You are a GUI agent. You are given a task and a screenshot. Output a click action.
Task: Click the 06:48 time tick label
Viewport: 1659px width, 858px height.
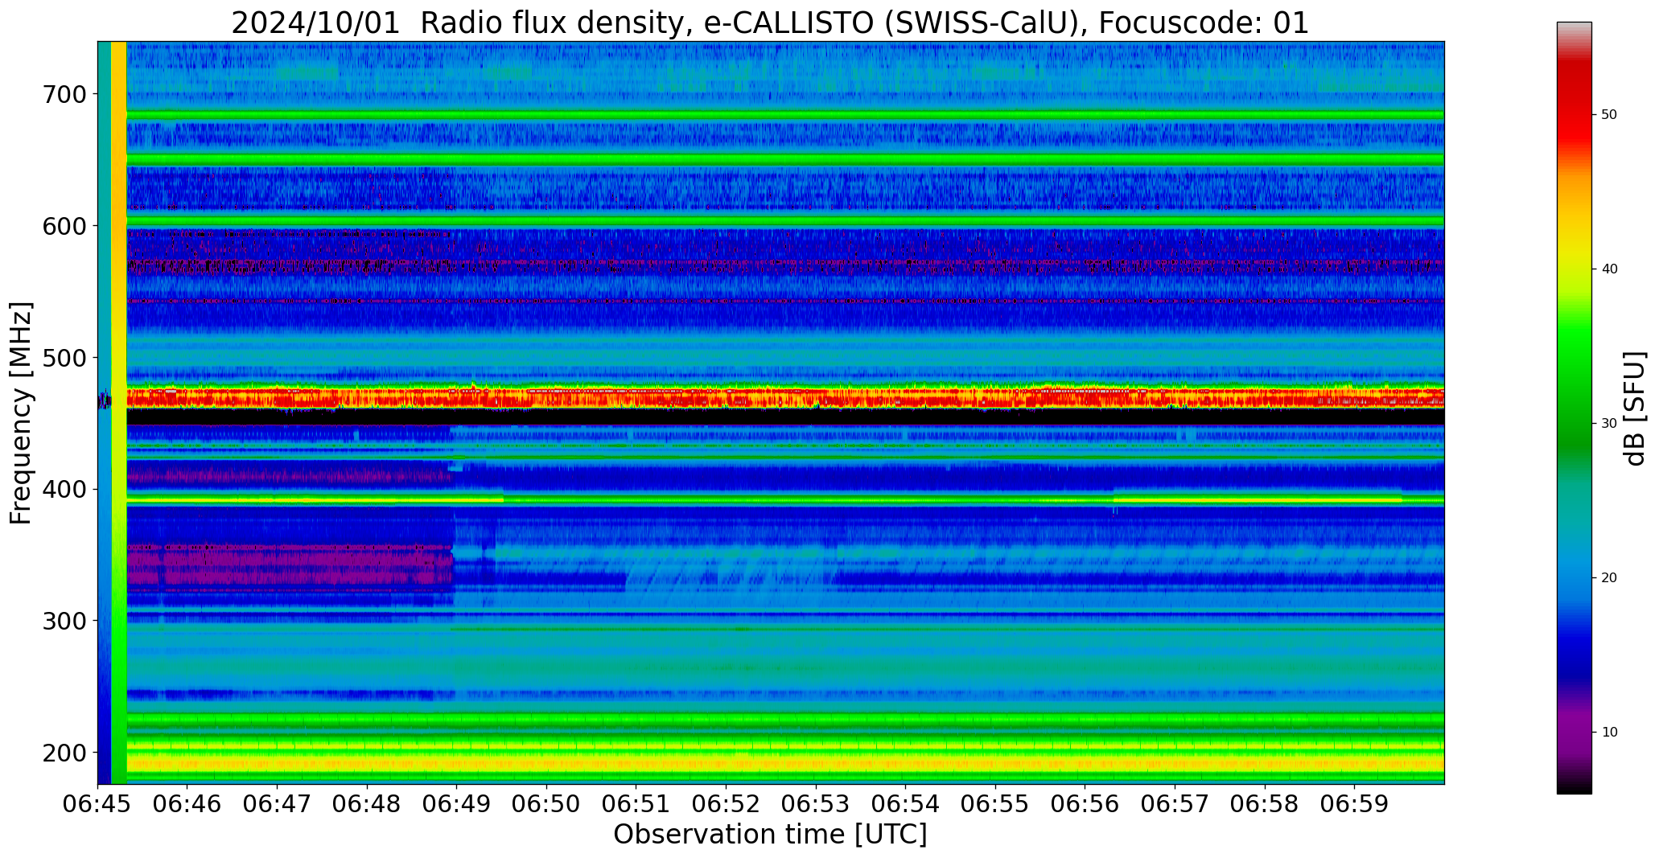367,804
